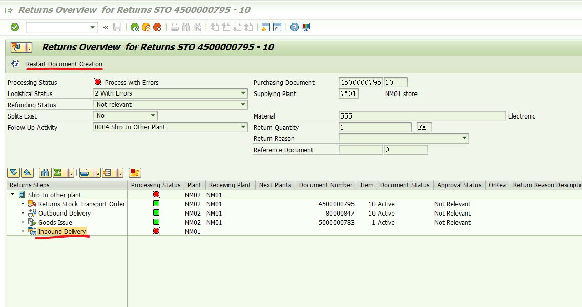Open the Return Reason dropdown
The height and width of the screenshot is (307, 582).
click(464, 138)
